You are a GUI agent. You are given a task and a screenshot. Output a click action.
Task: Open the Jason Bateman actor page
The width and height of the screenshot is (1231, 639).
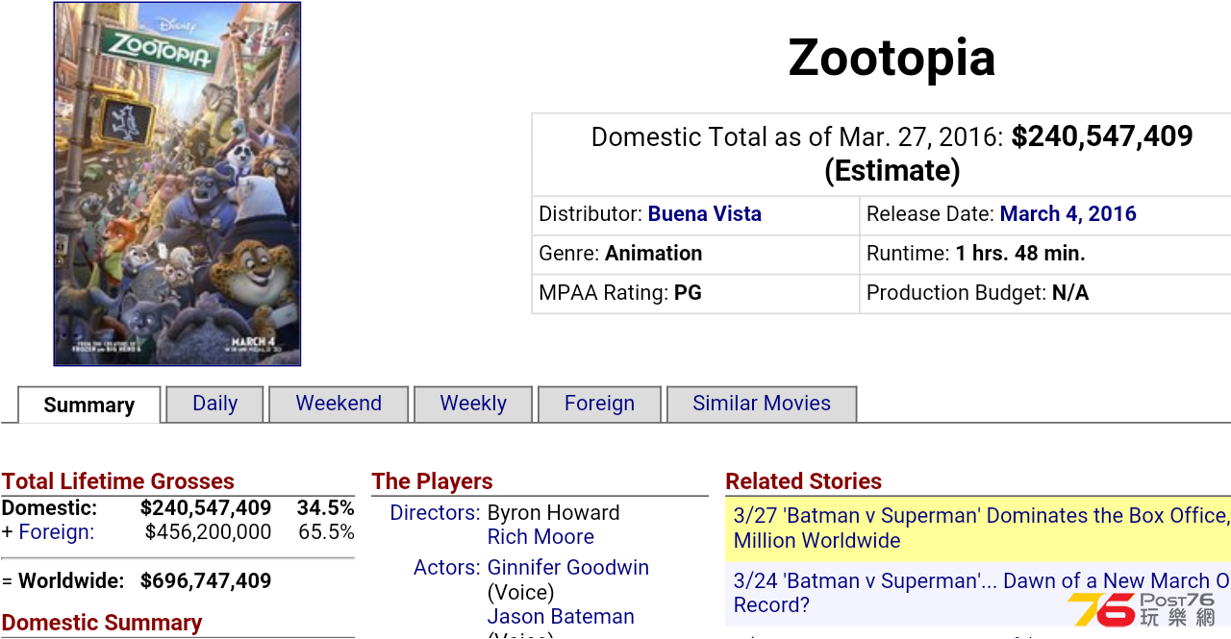(x=561, y=617)
